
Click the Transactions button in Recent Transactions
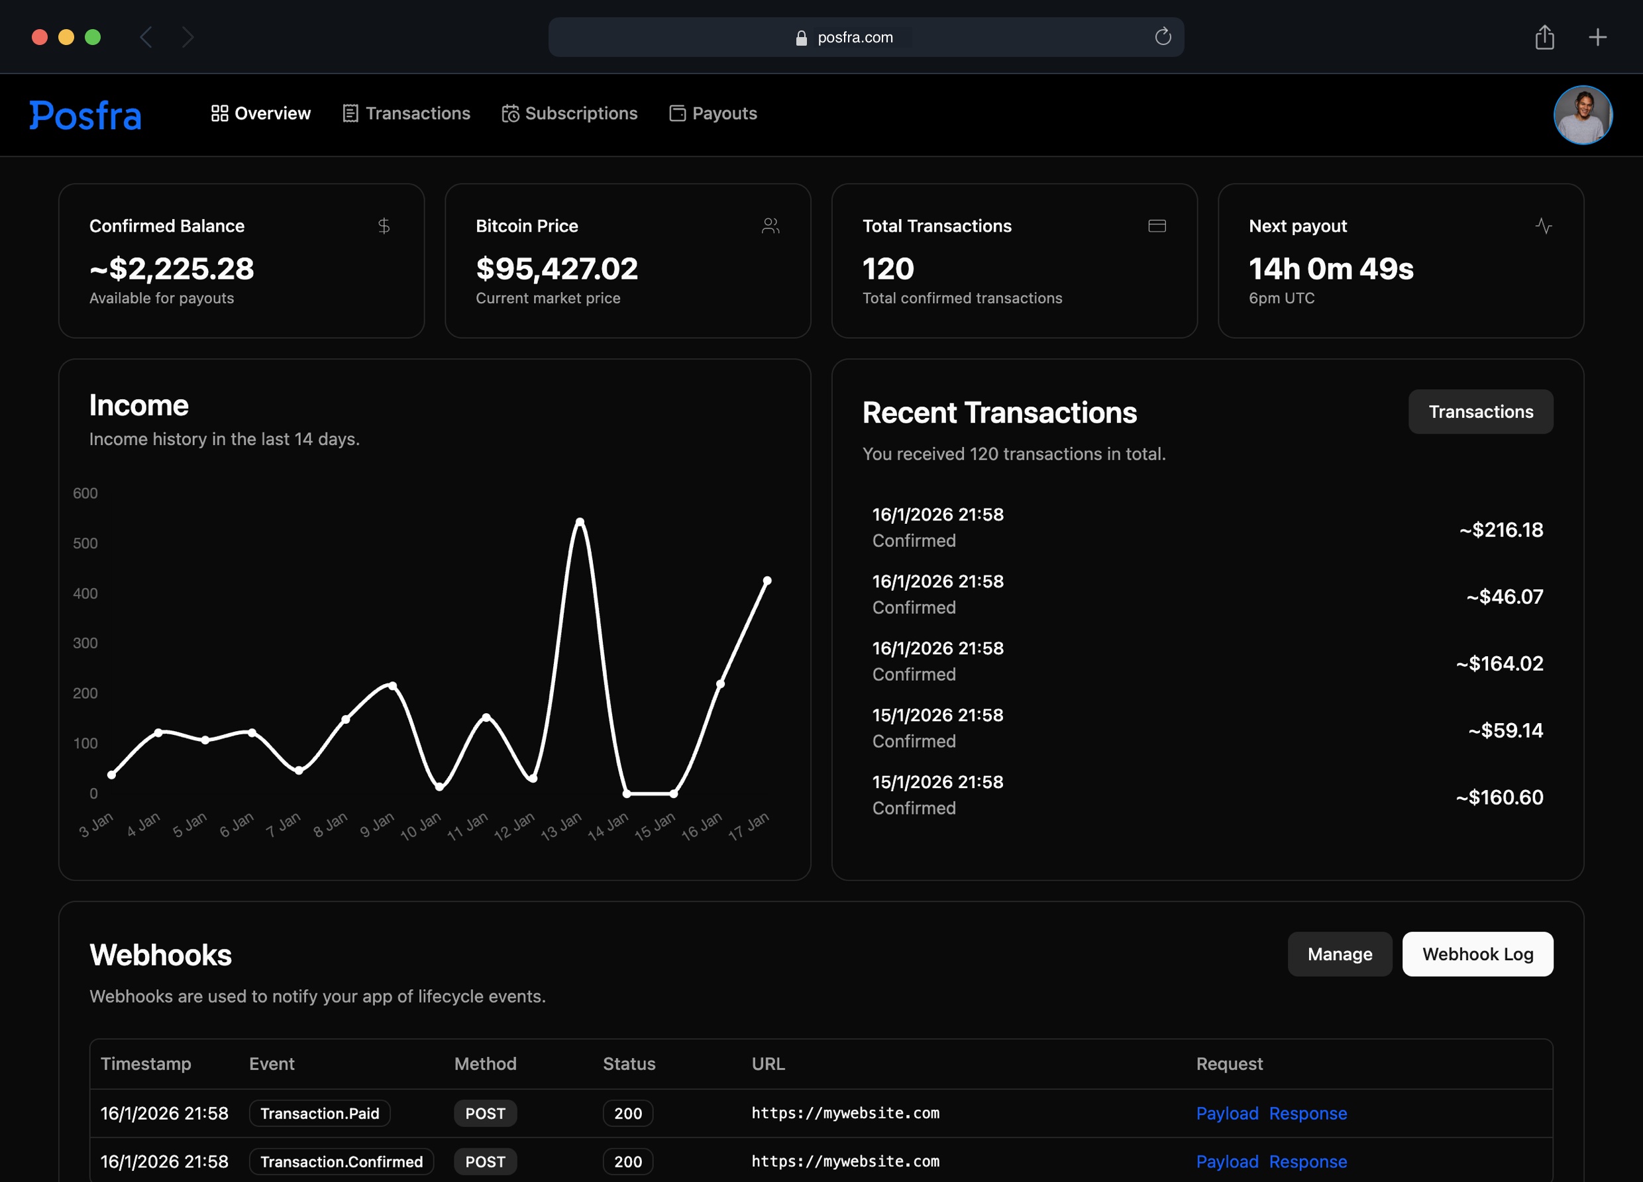point(1480,411)
